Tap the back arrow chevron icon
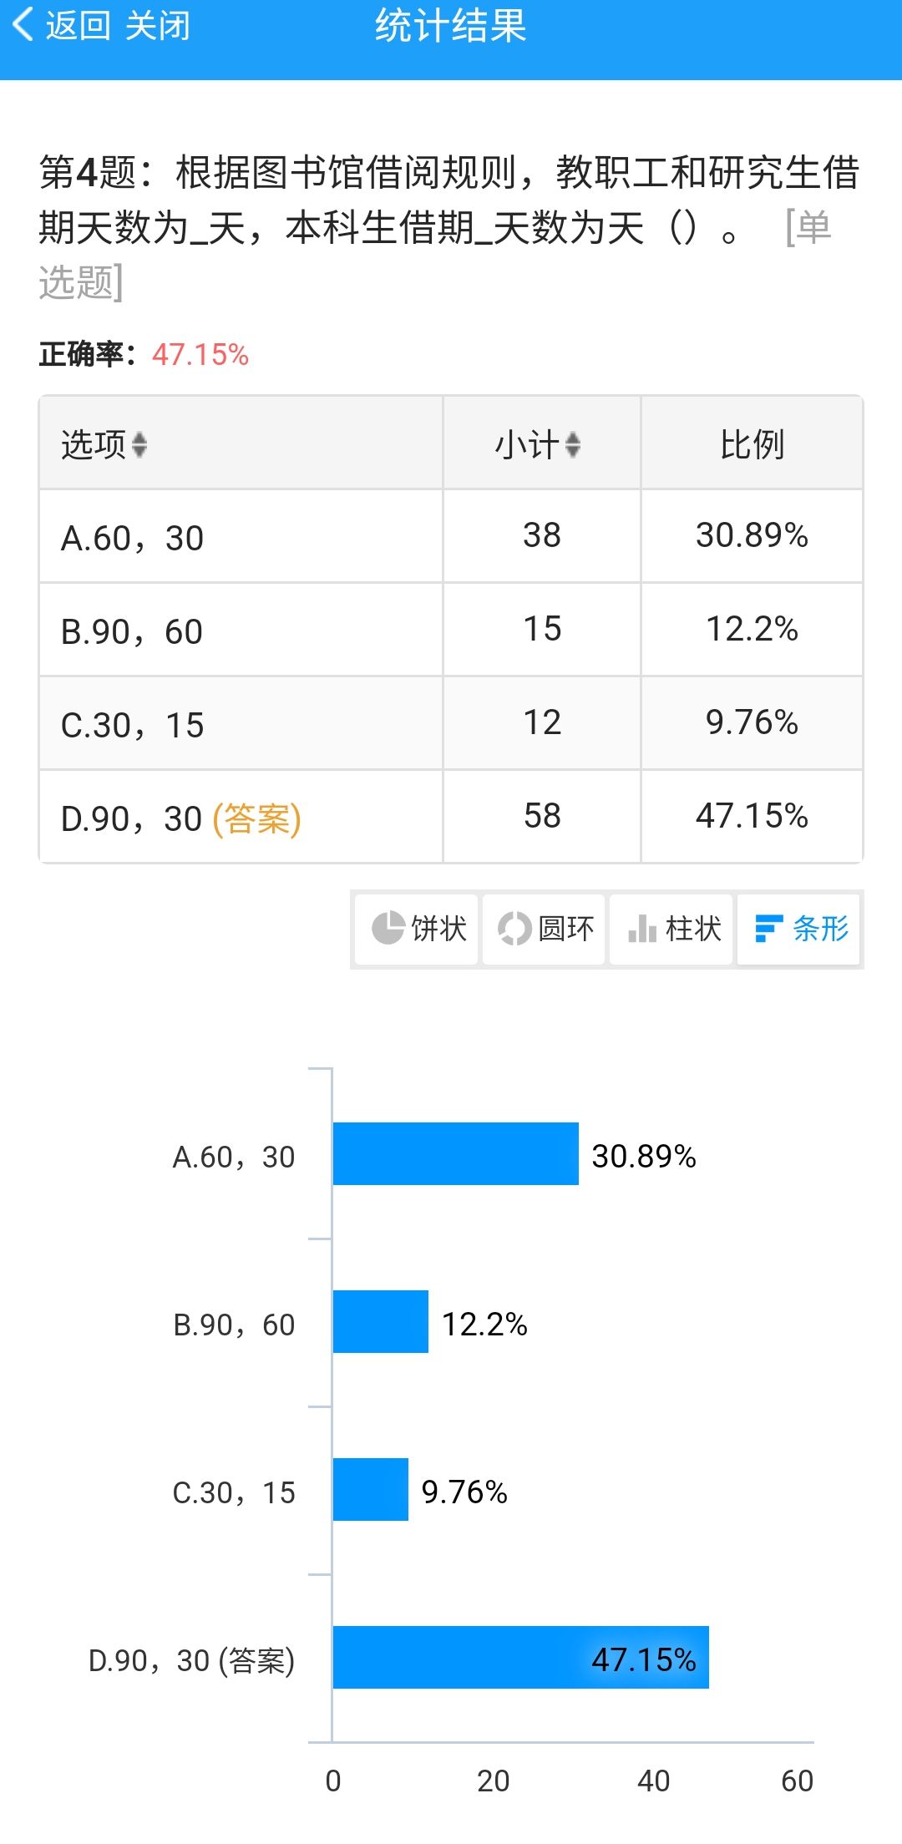This screenshot has width=902, height=1844. (23, 25)
